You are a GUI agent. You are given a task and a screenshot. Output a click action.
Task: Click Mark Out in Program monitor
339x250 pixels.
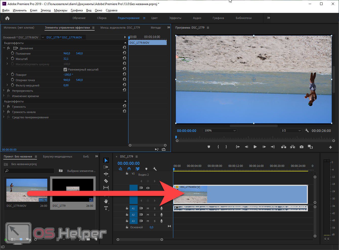(226, 147)
